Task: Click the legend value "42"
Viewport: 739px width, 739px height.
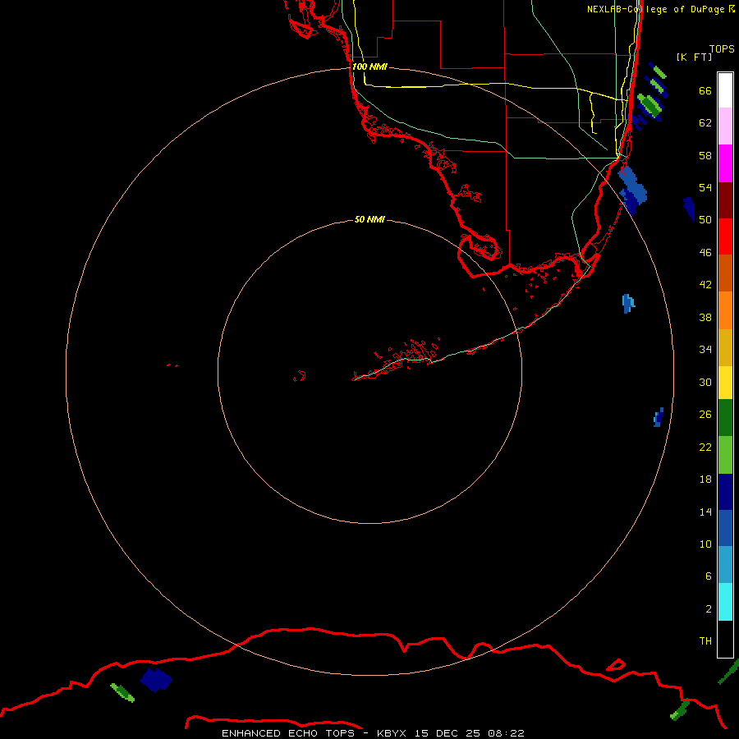Action: click(705, 285)
